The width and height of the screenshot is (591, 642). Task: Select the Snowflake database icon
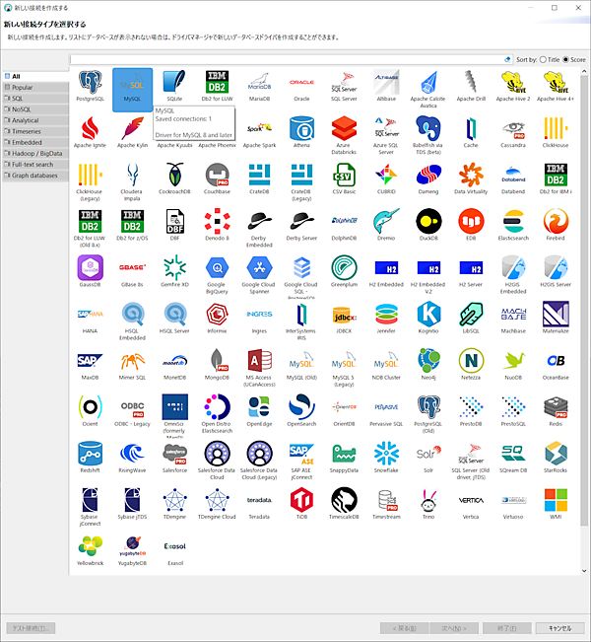pos(386,455)
